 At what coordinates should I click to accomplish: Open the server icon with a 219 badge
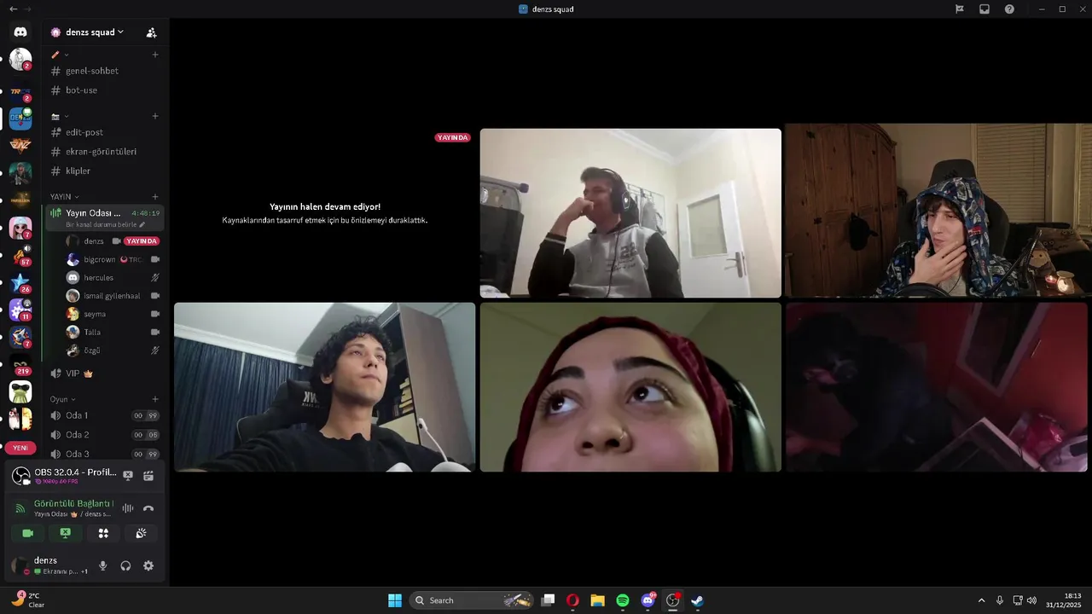tap(20, 365)
